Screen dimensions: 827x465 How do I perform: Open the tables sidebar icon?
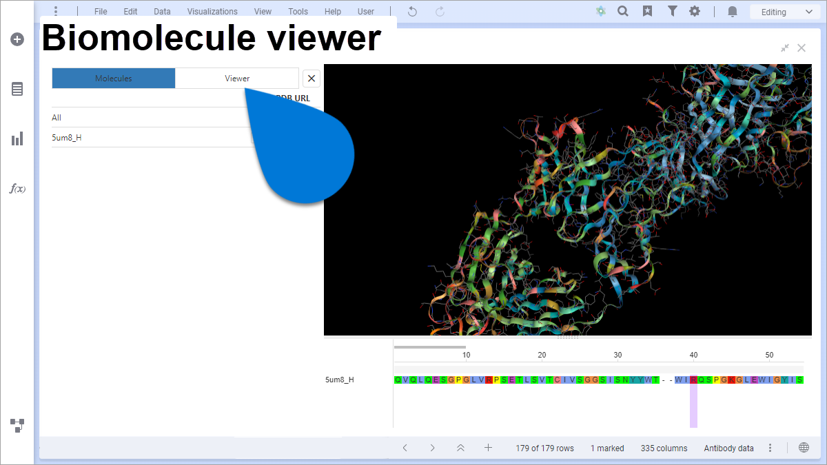[x=17, y=89]
